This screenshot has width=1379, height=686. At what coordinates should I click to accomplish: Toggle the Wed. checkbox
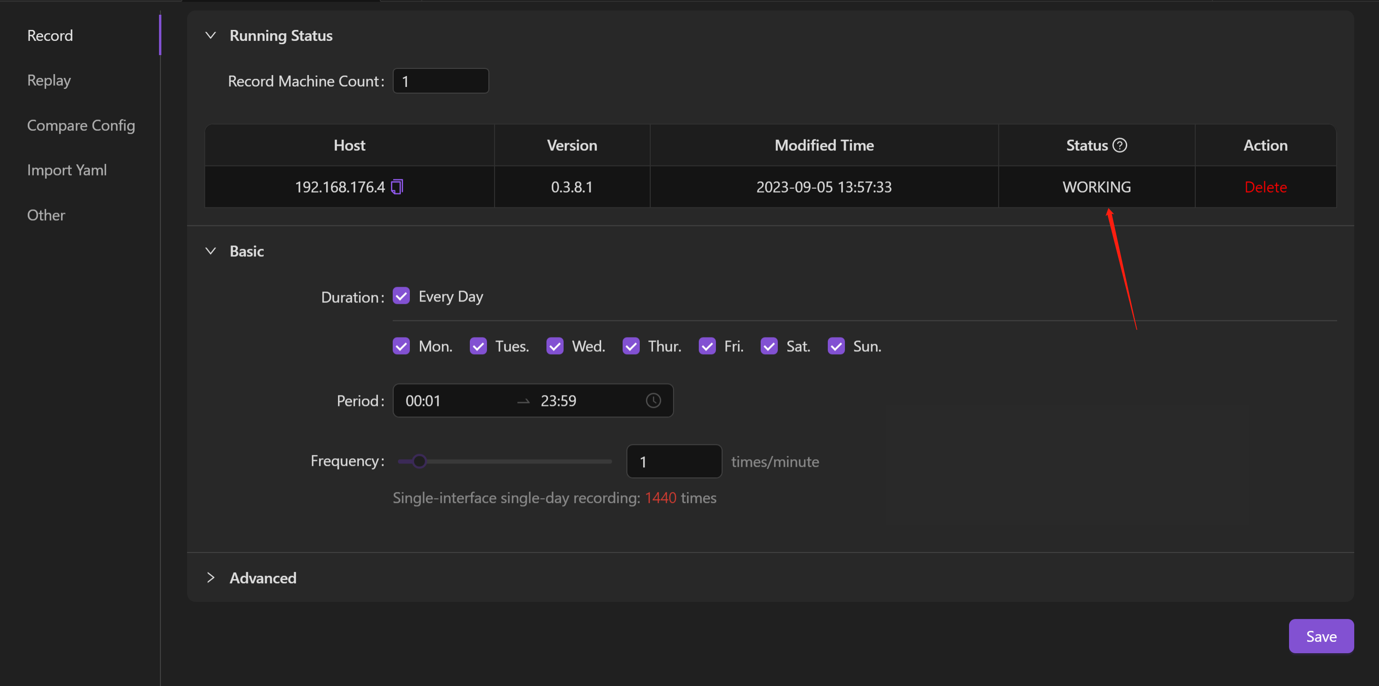point(555,346)
